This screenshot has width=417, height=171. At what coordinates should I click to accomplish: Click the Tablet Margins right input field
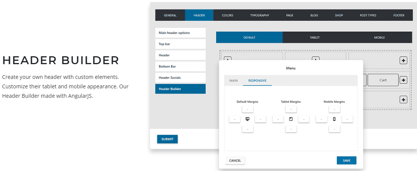tap(304, 119)
